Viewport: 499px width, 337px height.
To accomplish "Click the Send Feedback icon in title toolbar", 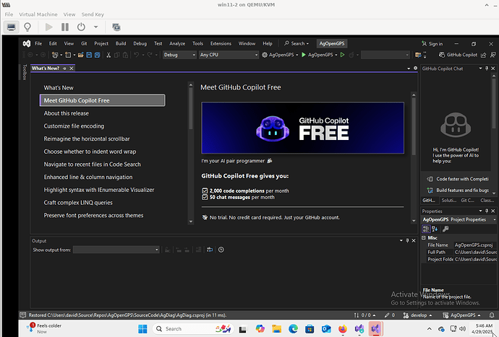I will pos(493,55).
